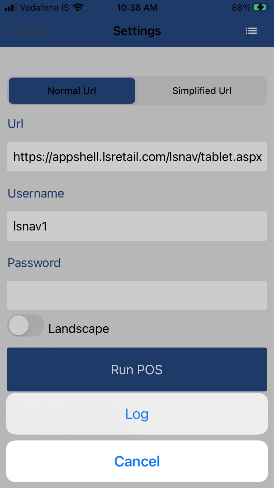Tap the Back chevron arrow
Image resolution: width=274 pixels, height=488 pixels.
11,31
